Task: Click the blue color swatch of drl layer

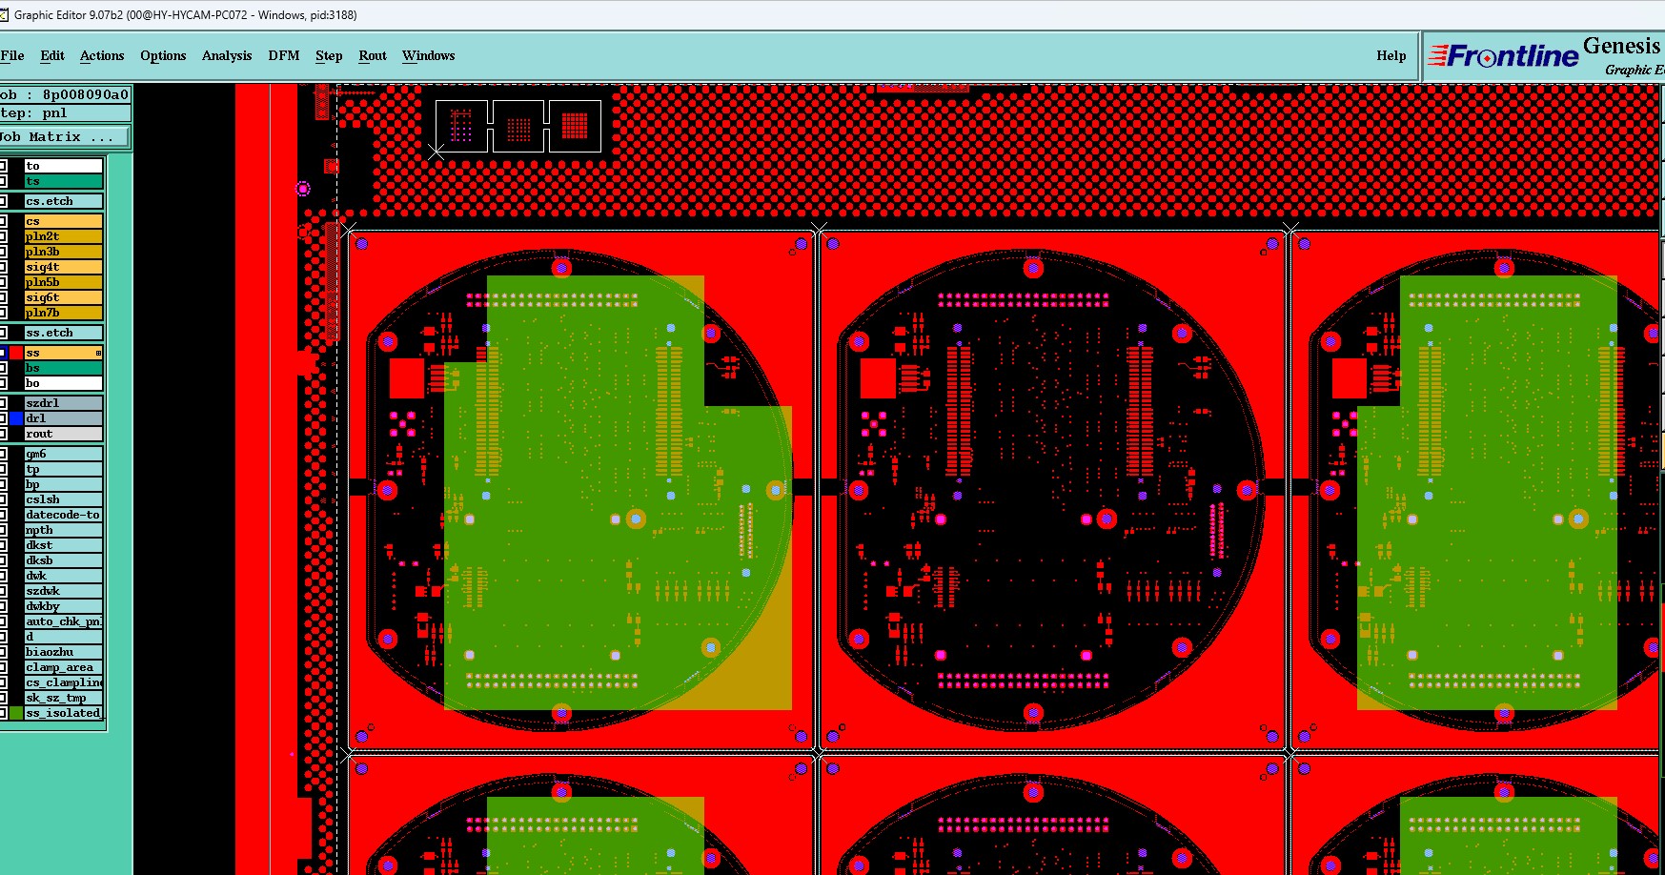Action: 16,418
